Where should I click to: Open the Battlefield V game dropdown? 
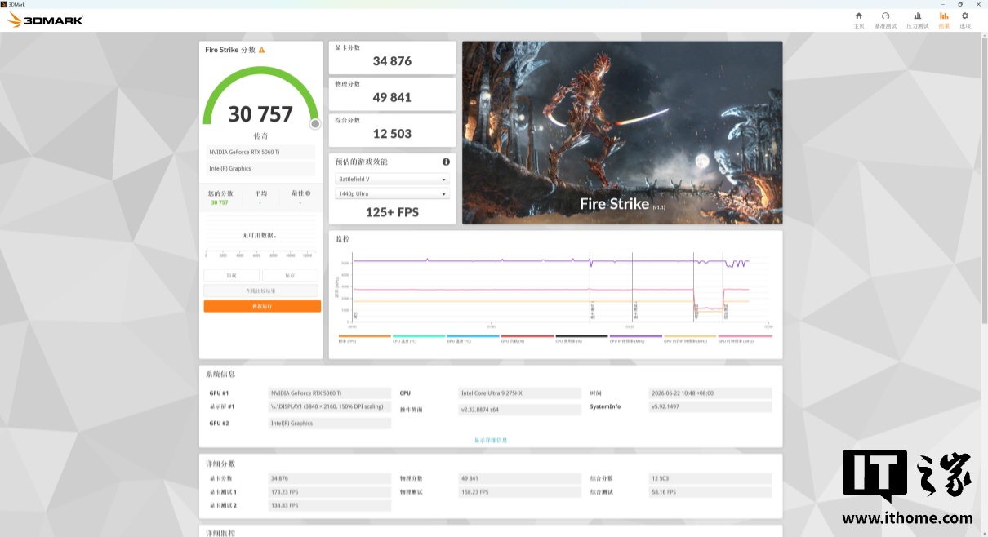(x=392, y=179)
